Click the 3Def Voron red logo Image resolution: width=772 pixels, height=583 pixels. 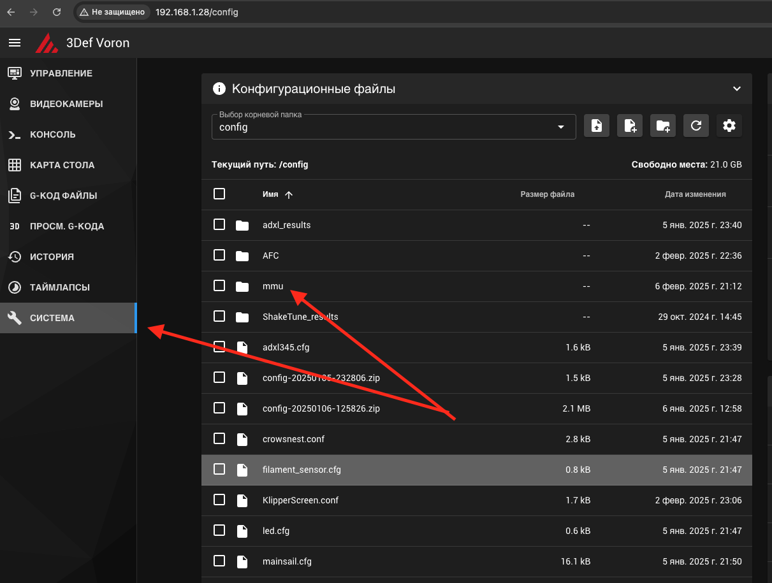point(46,43)
